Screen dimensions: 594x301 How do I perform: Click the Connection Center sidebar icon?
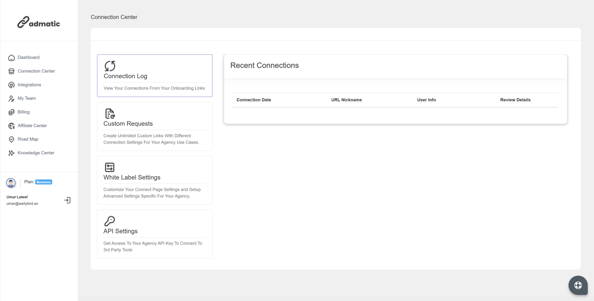click(x=12, y=71)
